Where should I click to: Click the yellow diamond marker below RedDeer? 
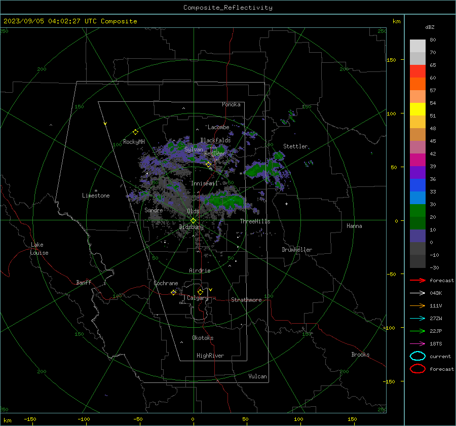pos(208,165)
